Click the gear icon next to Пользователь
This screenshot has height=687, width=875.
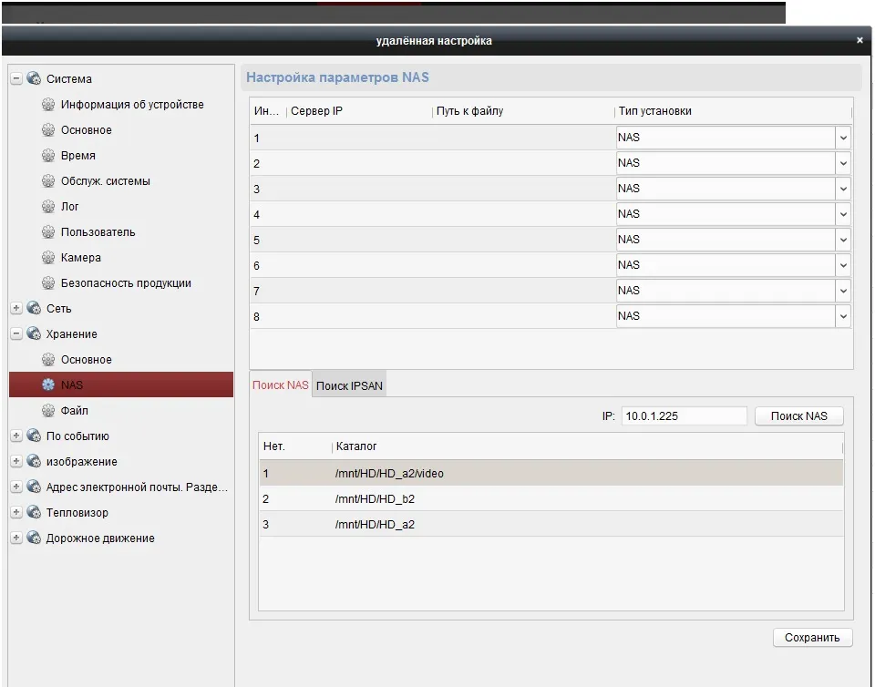click(x=48, y=232)
